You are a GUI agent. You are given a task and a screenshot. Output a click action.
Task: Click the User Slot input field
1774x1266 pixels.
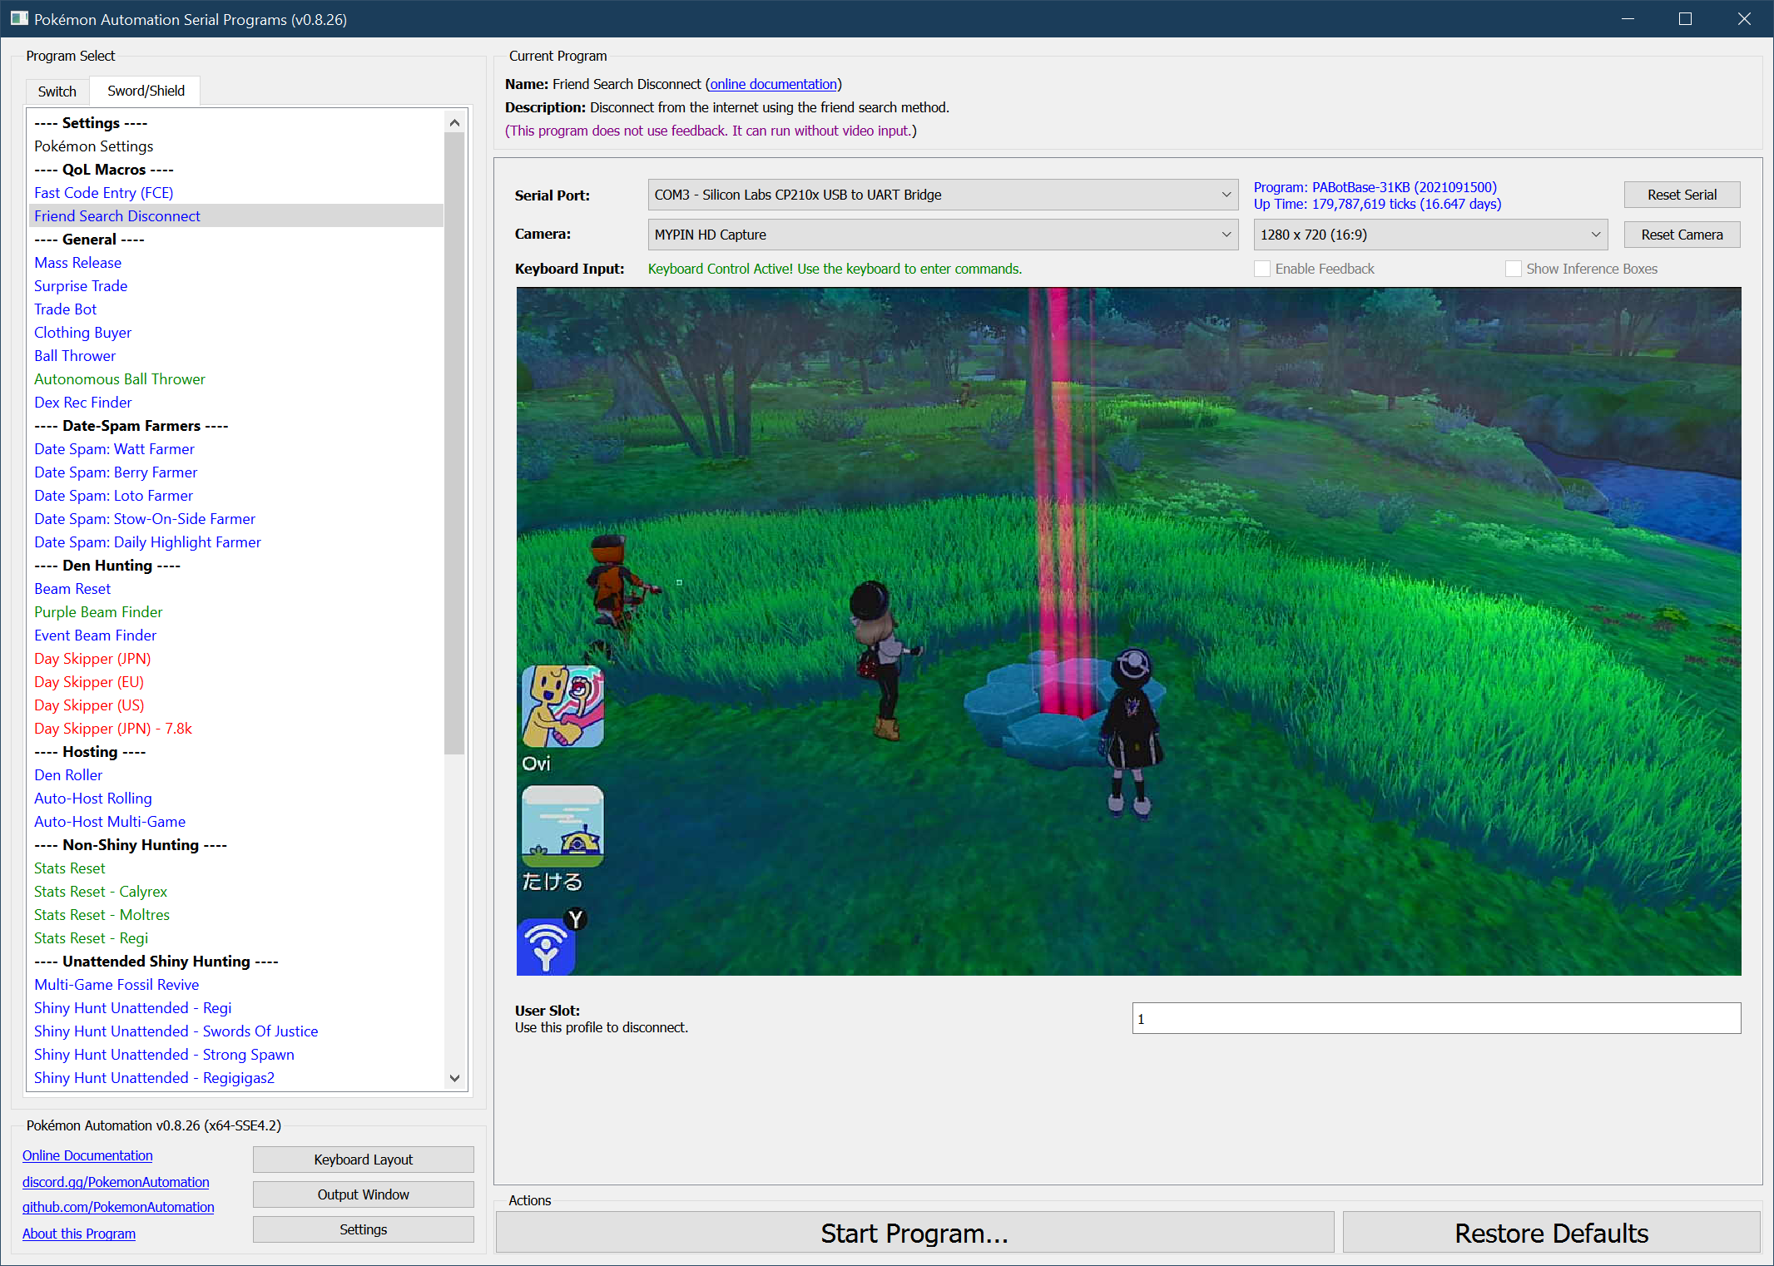click(x=1435, y=1019)
